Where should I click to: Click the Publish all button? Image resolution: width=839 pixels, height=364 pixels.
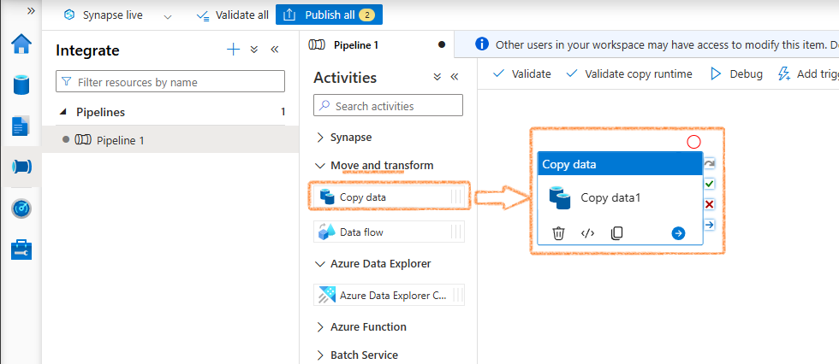tap(329, 15)
